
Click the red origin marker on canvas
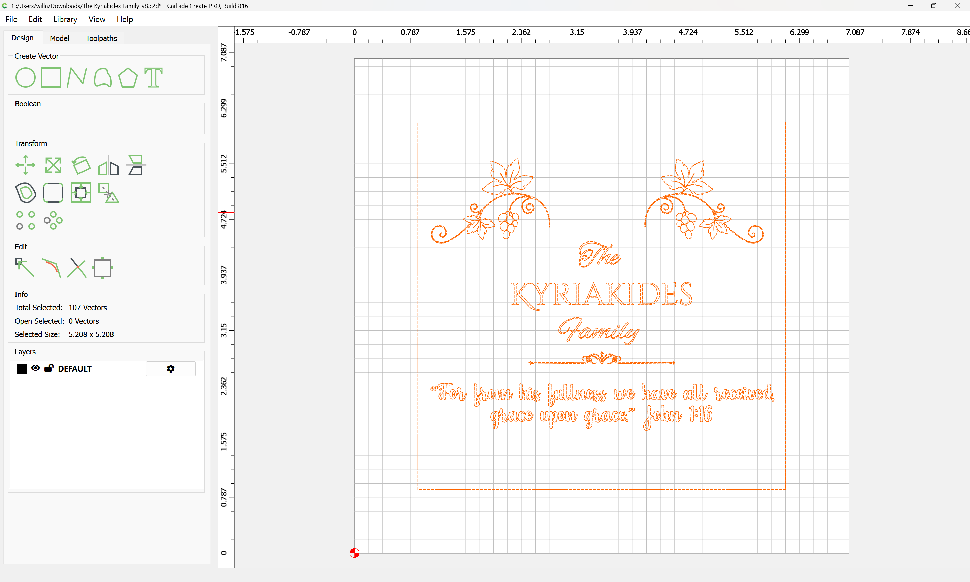pyautogui.click(x=354, y=553)
